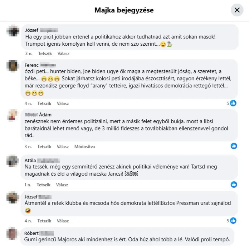Close the Majka bejegyzése dialog

tap(237, 10)
